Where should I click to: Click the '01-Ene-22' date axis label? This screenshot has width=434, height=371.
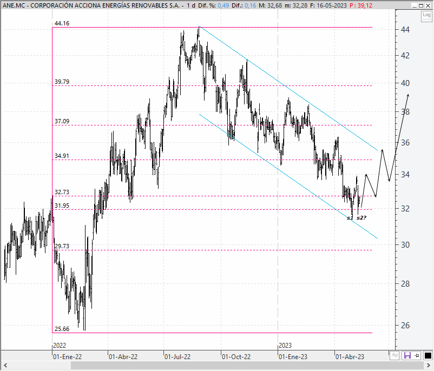67,357
